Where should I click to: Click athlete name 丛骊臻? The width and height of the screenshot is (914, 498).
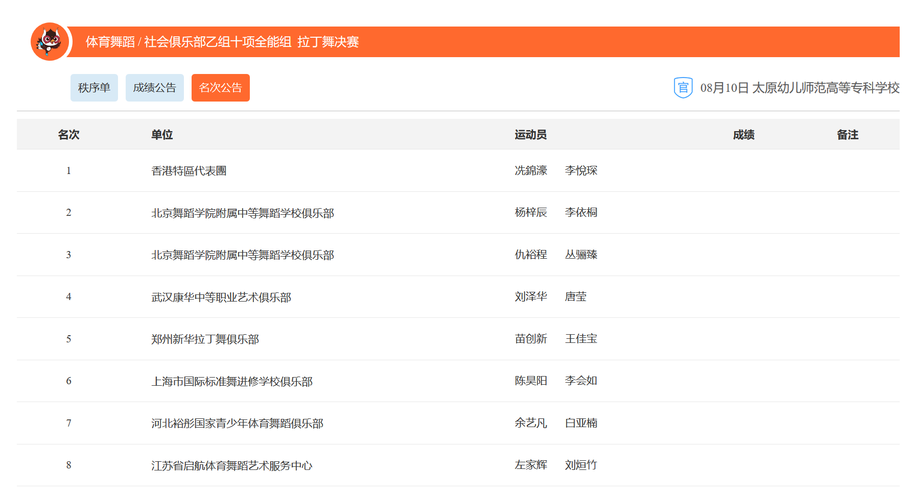(581, 255)
